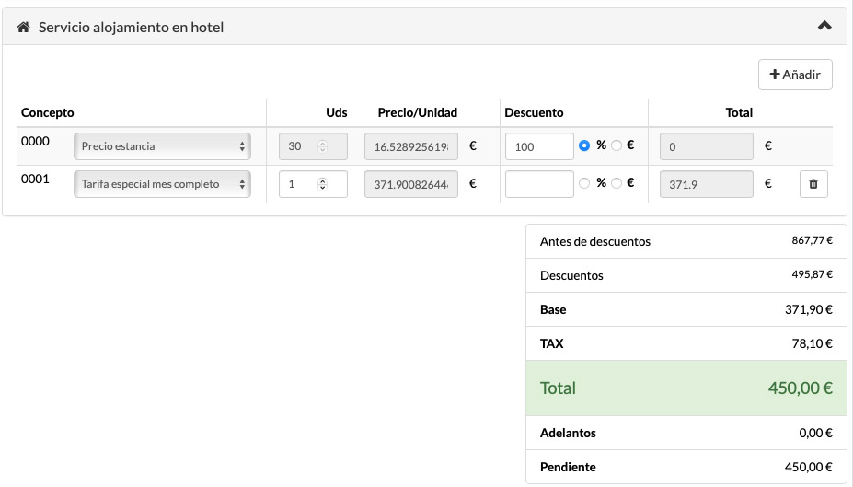Click the Servicio alojamiento en hotel header title

pos(131,28)
